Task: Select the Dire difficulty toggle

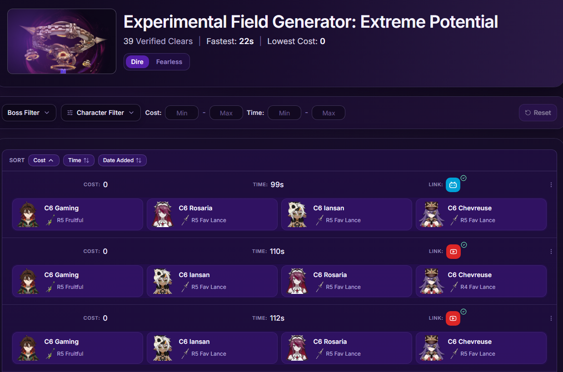Action: coord(137,62)
